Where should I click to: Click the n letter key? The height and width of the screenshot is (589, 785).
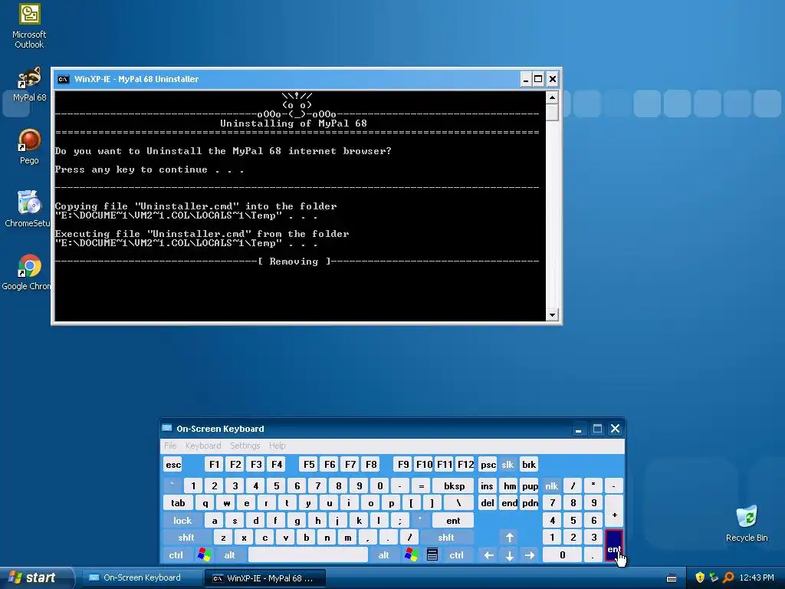click(327, 538)
